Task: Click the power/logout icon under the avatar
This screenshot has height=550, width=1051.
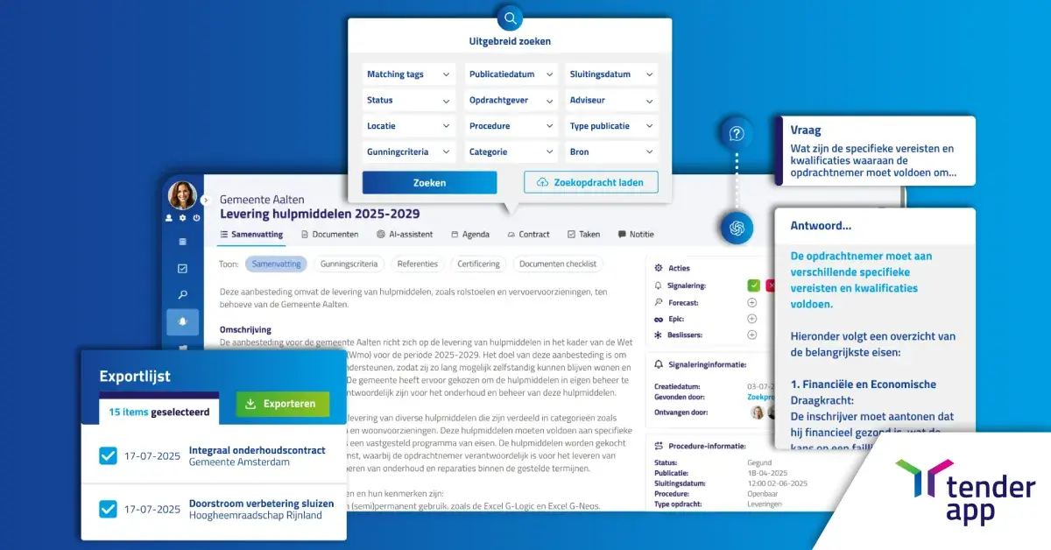Action: (196, 218)
